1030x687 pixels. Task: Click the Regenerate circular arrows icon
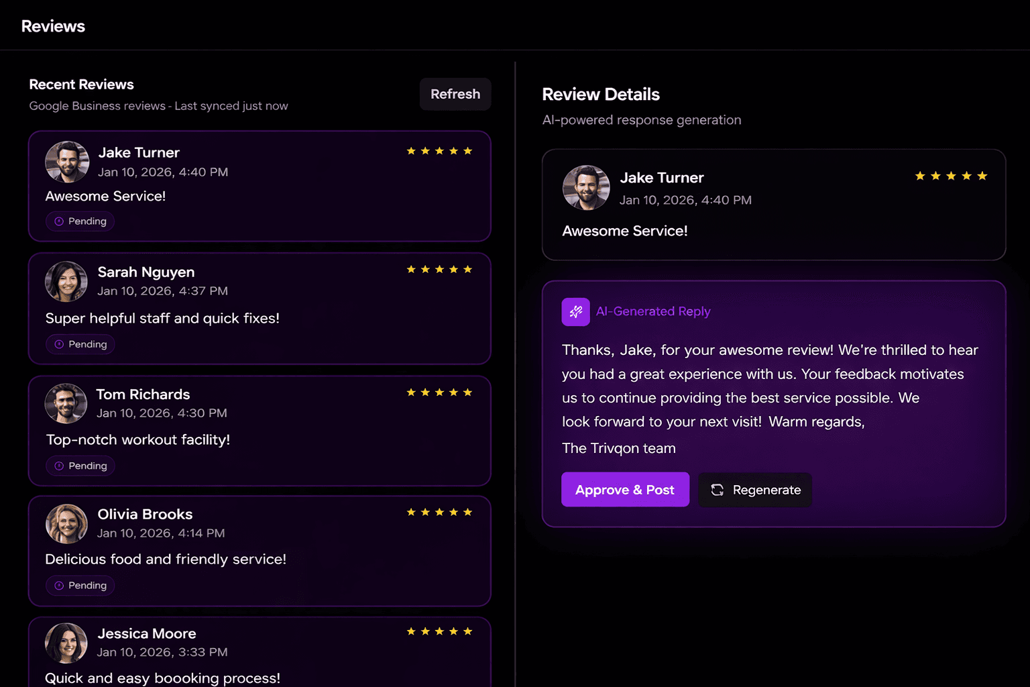coord(717,490)
